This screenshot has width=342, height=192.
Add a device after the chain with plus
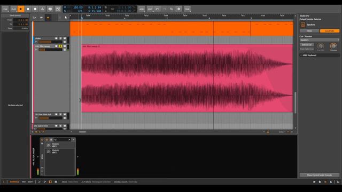pos(77,157)
